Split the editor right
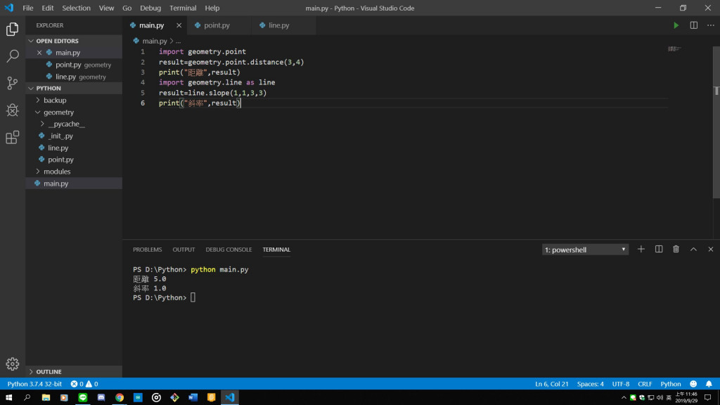 pos(693,25)
